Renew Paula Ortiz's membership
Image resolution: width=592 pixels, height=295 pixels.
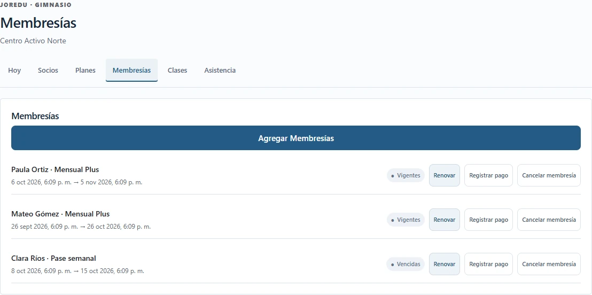(445, 175)
